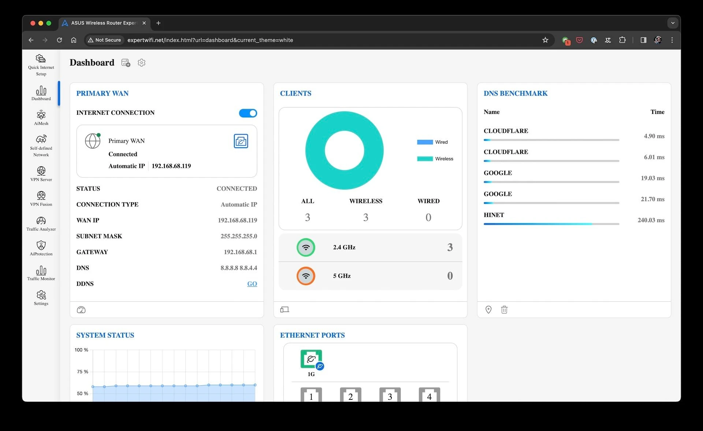Open VPN Fusion page

[41, 199]
